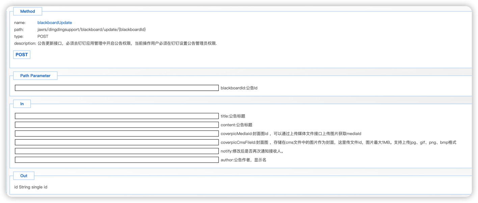Click the blackboardId:公告Id label
Viewport: 478px width, 203px height.
[239, 88]
